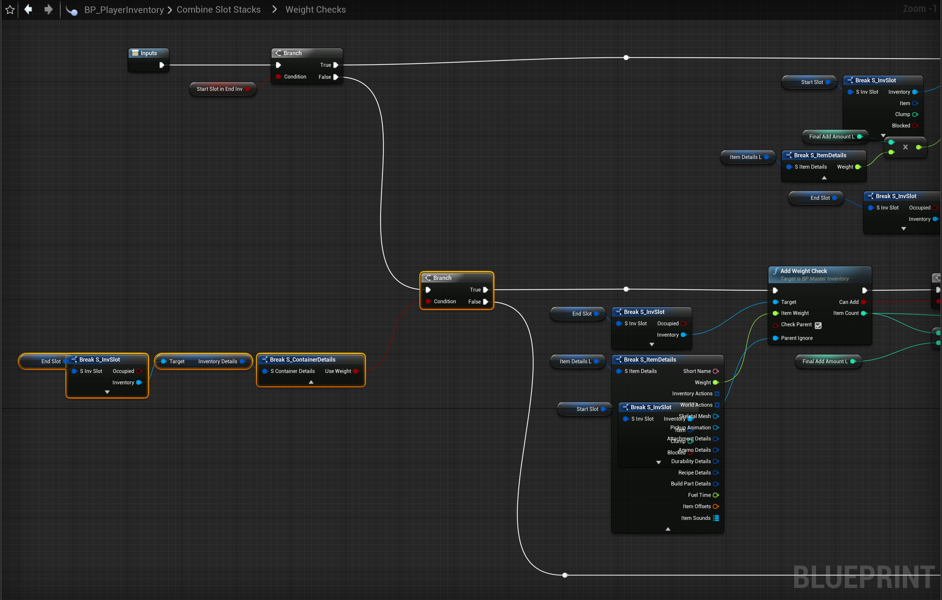
Task: Navigate back with the left arrow
Action: (28, 9)
